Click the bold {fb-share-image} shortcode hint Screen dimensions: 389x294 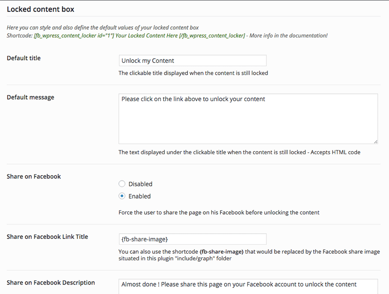click(222, 252)
